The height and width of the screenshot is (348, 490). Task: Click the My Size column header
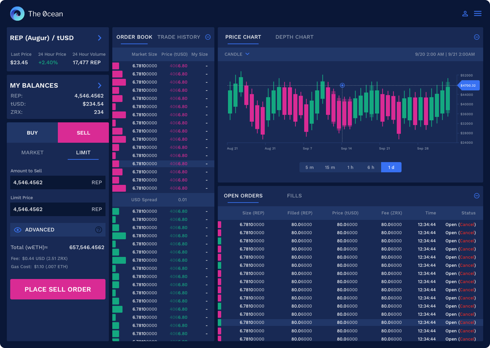tap(200, 54)
